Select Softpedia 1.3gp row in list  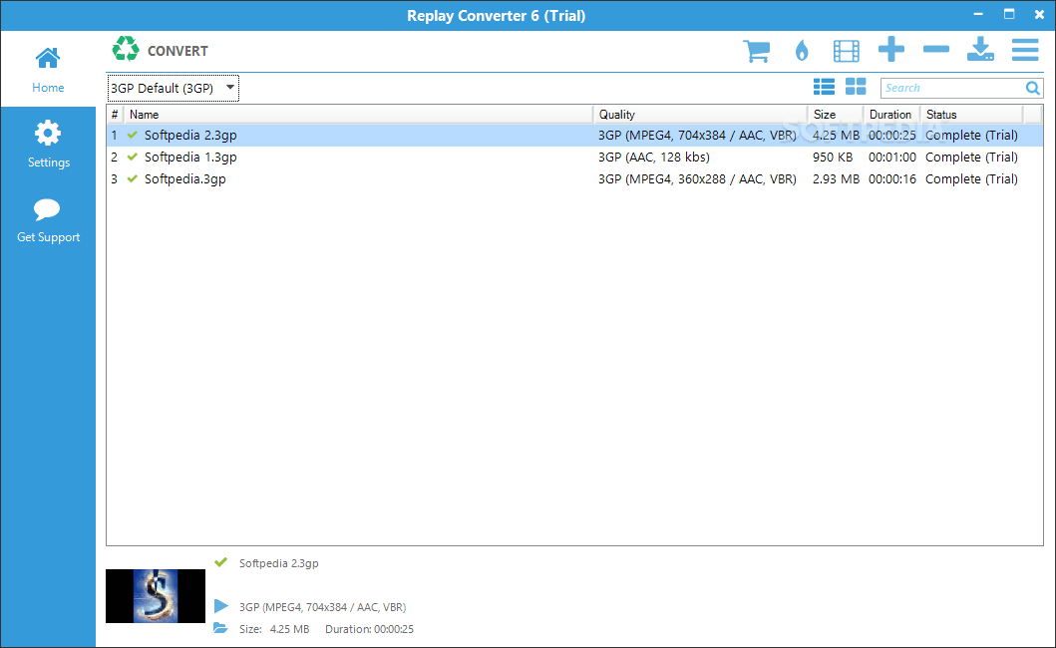[574, 157]
